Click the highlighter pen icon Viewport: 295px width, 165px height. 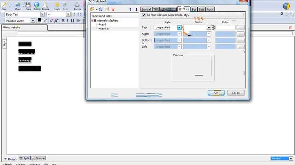pos(45,21)
